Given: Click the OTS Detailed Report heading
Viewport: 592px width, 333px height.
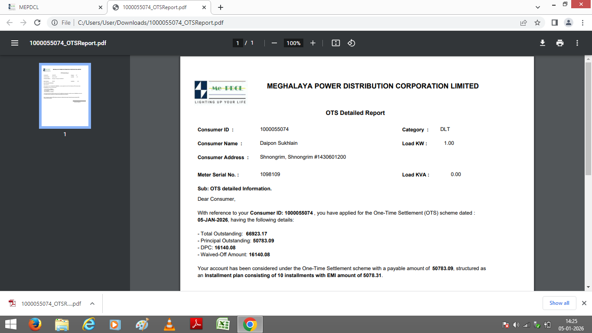Looking at the screenshot, I should (x=355, y=113).
